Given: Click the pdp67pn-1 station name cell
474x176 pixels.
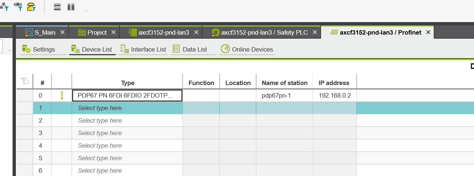Looking at the screenshot, I should [284, 95].
